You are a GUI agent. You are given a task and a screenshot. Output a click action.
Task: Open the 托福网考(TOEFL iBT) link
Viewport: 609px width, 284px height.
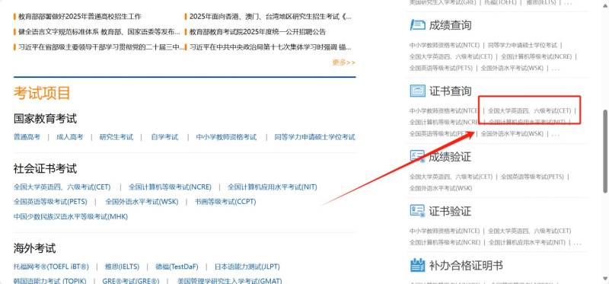51,267
